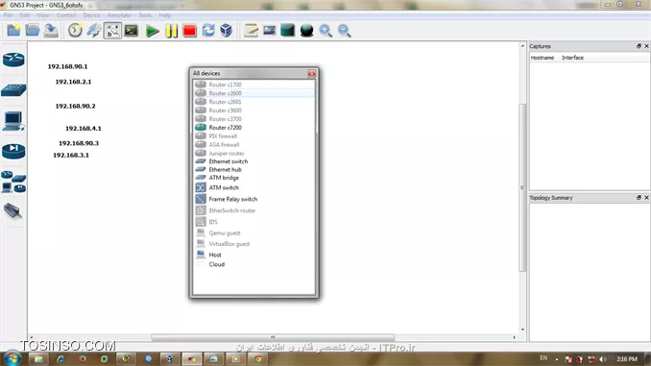Open the Annotate menu
This screenshot has width=651, height=366.
click(x=119, y=15)
